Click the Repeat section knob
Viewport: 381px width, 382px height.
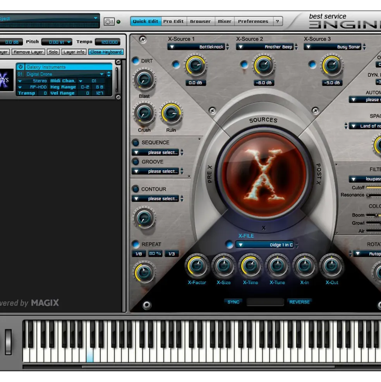click(x=144, y=272)
